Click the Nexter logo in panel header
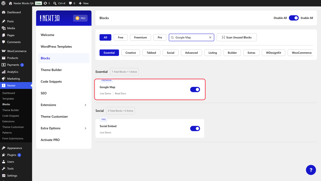Screen dimensions: 321x181 pyautogui.click(x=50, y=18)
